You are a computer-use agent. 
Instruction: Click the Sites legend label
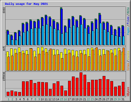point(128,67)
